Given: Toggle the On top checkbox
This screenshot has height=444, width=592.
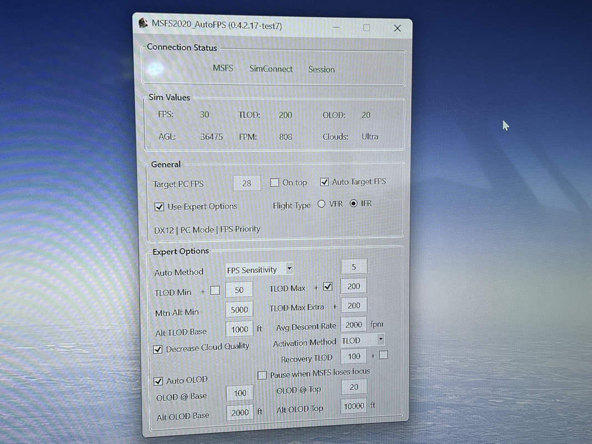Looking at the screenshot, I should pos(275,183).
